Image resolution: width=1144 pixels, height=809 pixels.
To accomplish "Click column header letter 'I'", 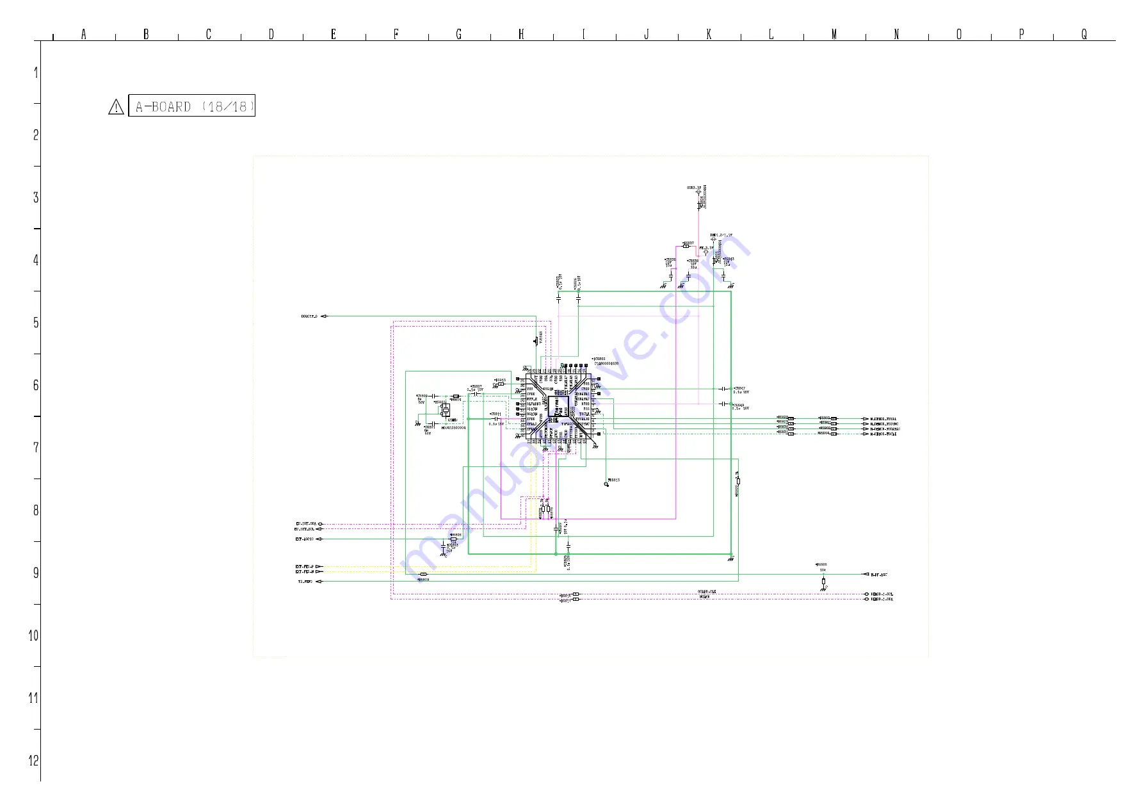I will pos(584,34).
